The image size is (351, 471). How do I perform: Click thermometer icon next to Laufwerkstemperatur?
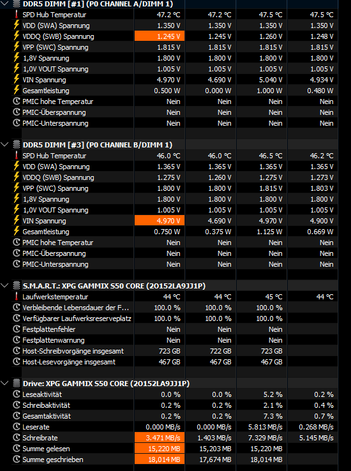coord(17,297)
